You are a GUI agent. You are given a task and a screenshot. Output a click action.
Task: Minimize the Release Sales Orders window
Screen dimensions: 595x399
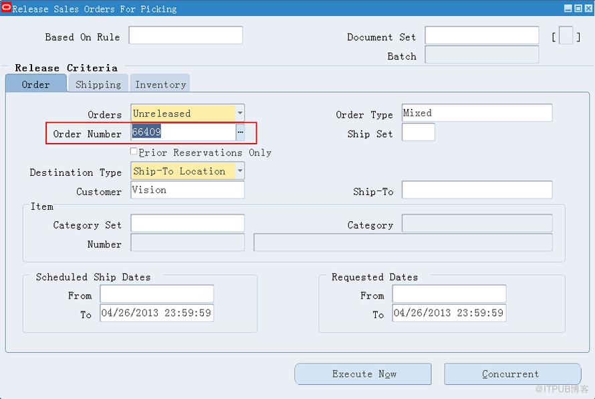pyautogui.click(x=568, y=8)
